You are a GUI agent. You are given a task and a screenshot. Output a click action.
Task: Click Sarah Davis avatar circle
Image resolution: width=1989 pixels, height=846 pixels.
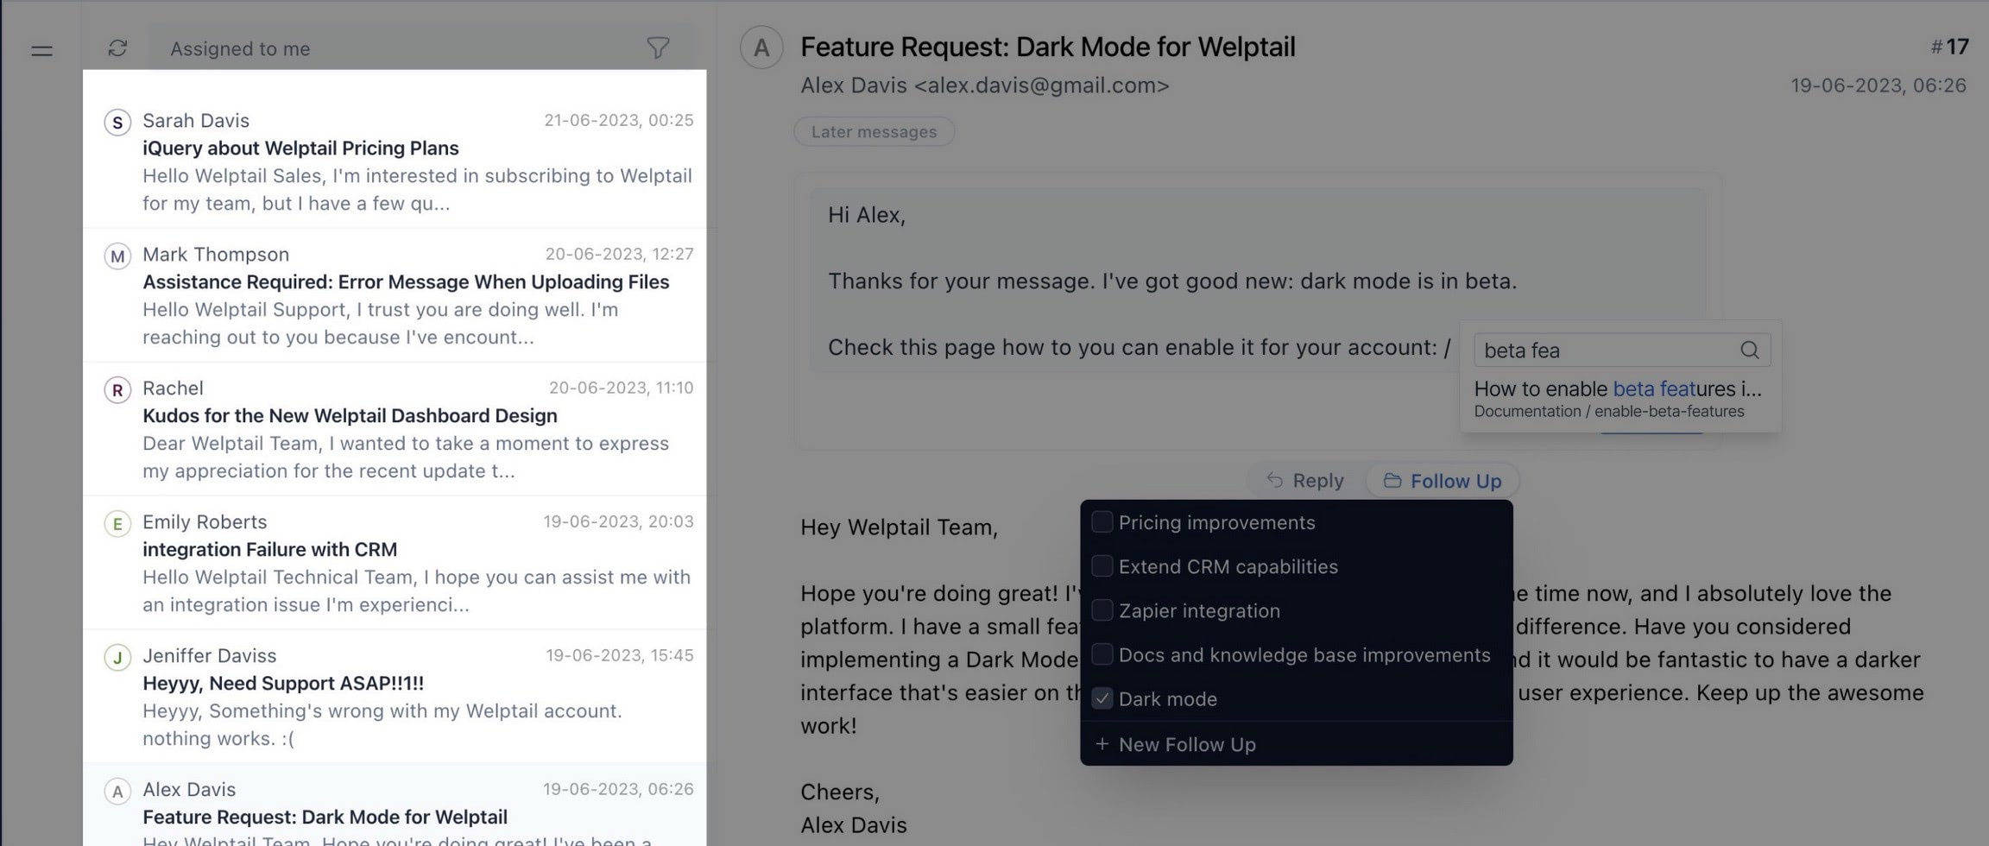[x=117, y=122]
